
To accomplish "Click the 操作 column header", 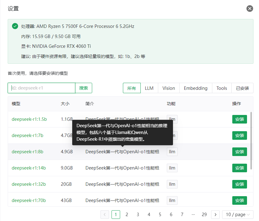I will click(237, 104).
